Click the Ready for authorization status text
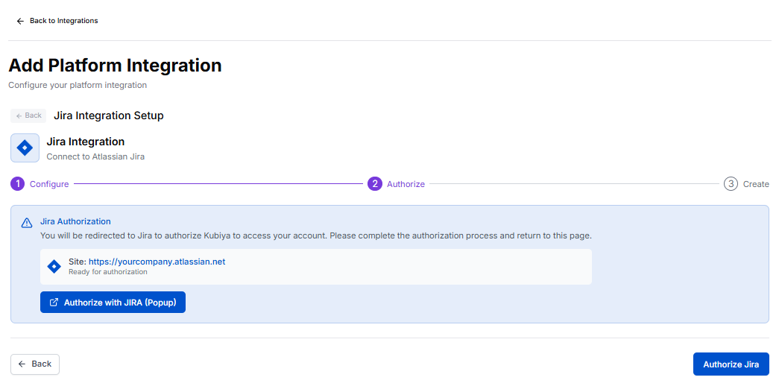779x386 pixels. point(108,272)
